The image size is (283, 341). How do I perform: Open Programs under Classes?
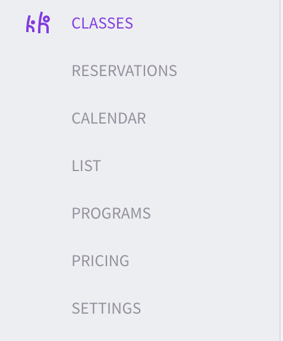coord(111,213)
